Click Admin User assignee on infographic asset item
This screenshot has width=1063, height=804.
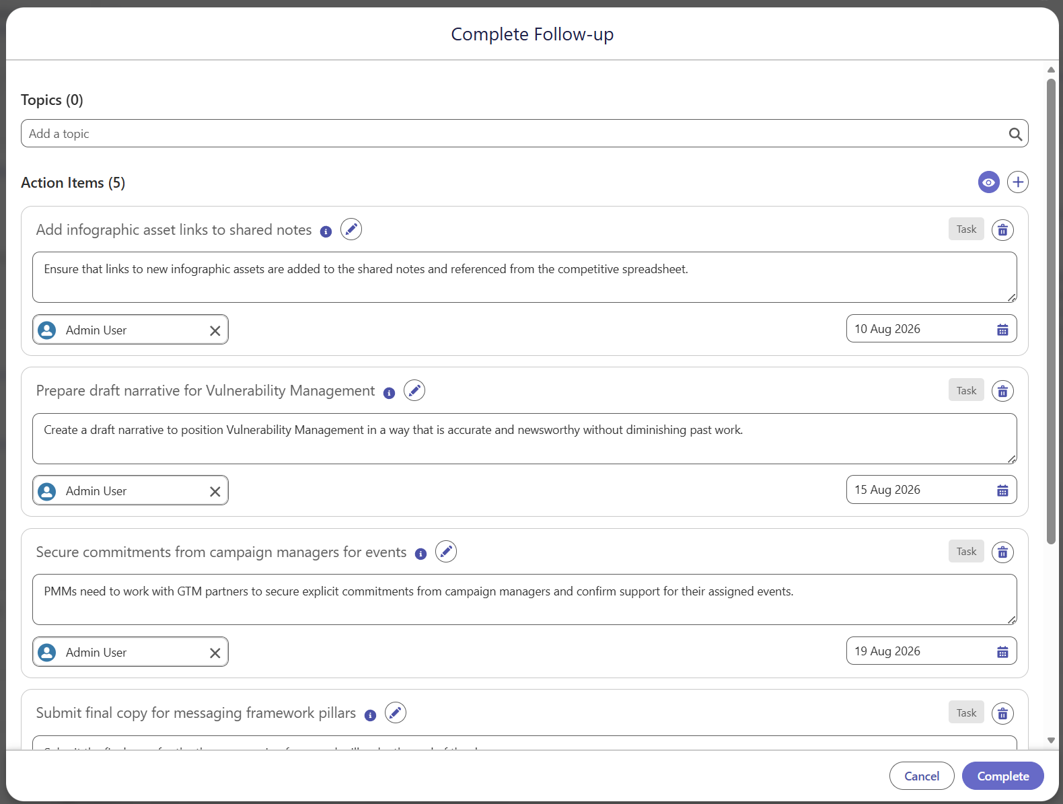pos(130,330)
